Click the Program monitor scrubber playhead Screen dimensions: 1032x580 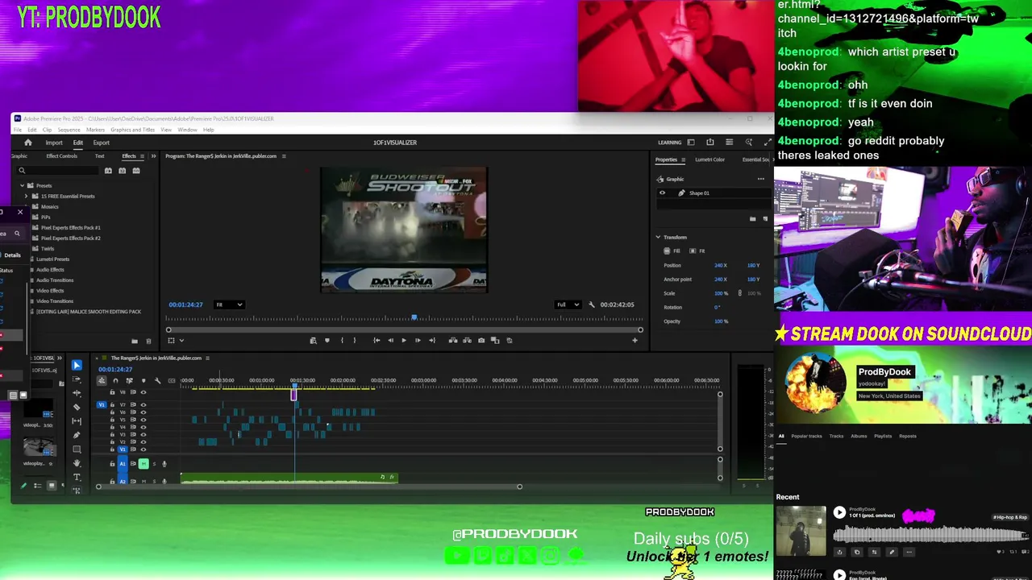(414, 318)
